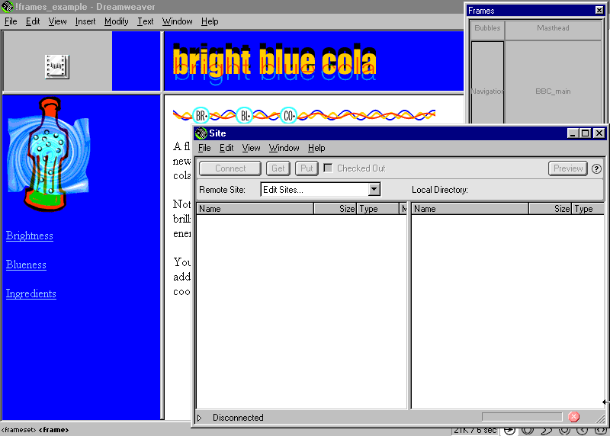Close the Frames panel
The height and width of the screenshot is (436, 610).
click(x=599, y=11)
